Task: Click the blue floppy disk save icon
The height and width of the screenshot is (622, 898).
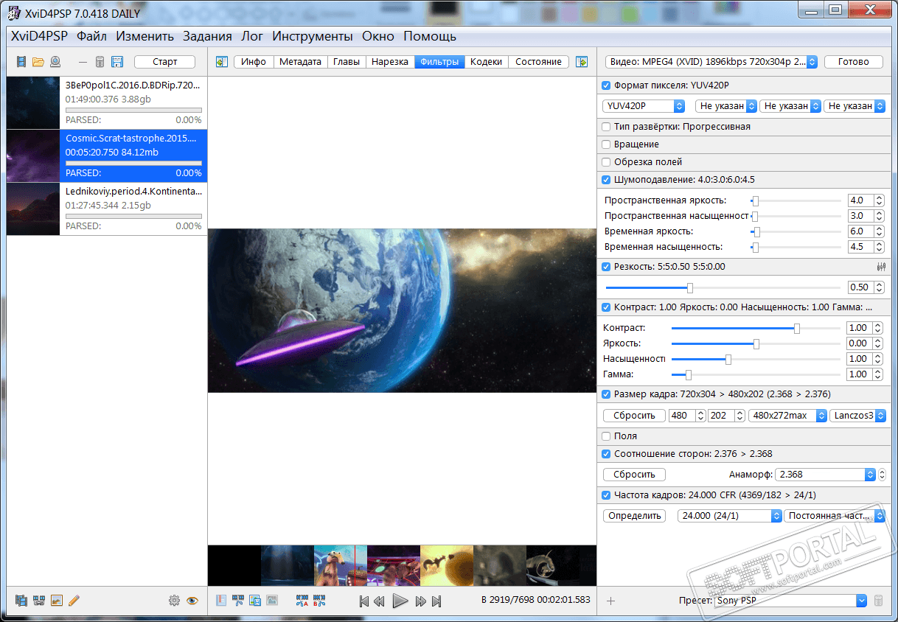Action: click(x=117, y=62)
